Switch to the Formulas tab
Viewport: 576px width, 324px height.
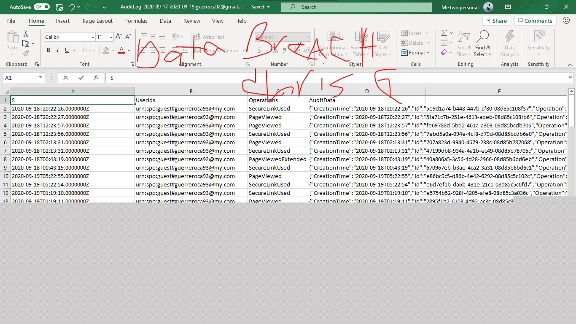tap(136, 21)
